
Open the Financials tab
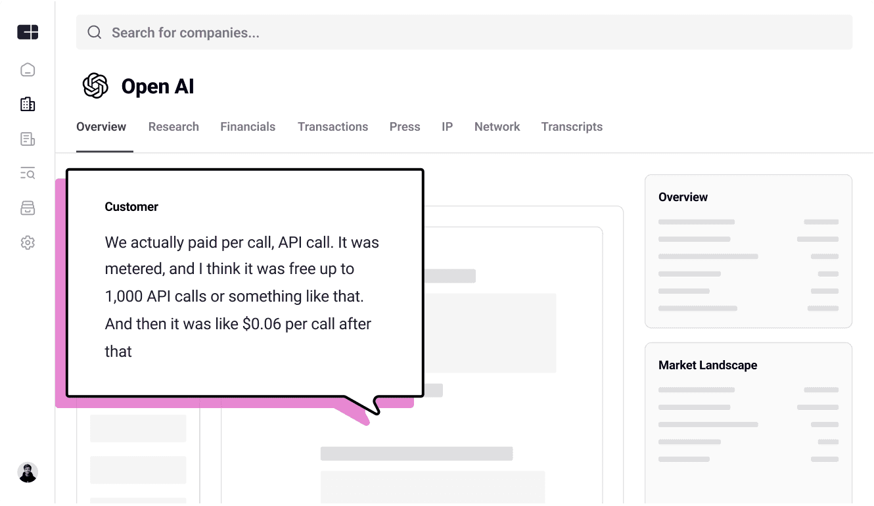[x=248, y=127]
